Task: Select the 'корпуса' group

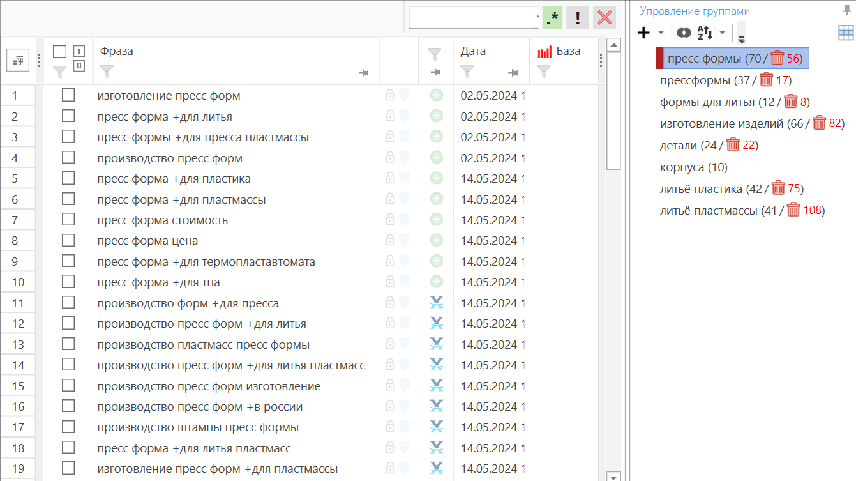Action: coord(693,167)
